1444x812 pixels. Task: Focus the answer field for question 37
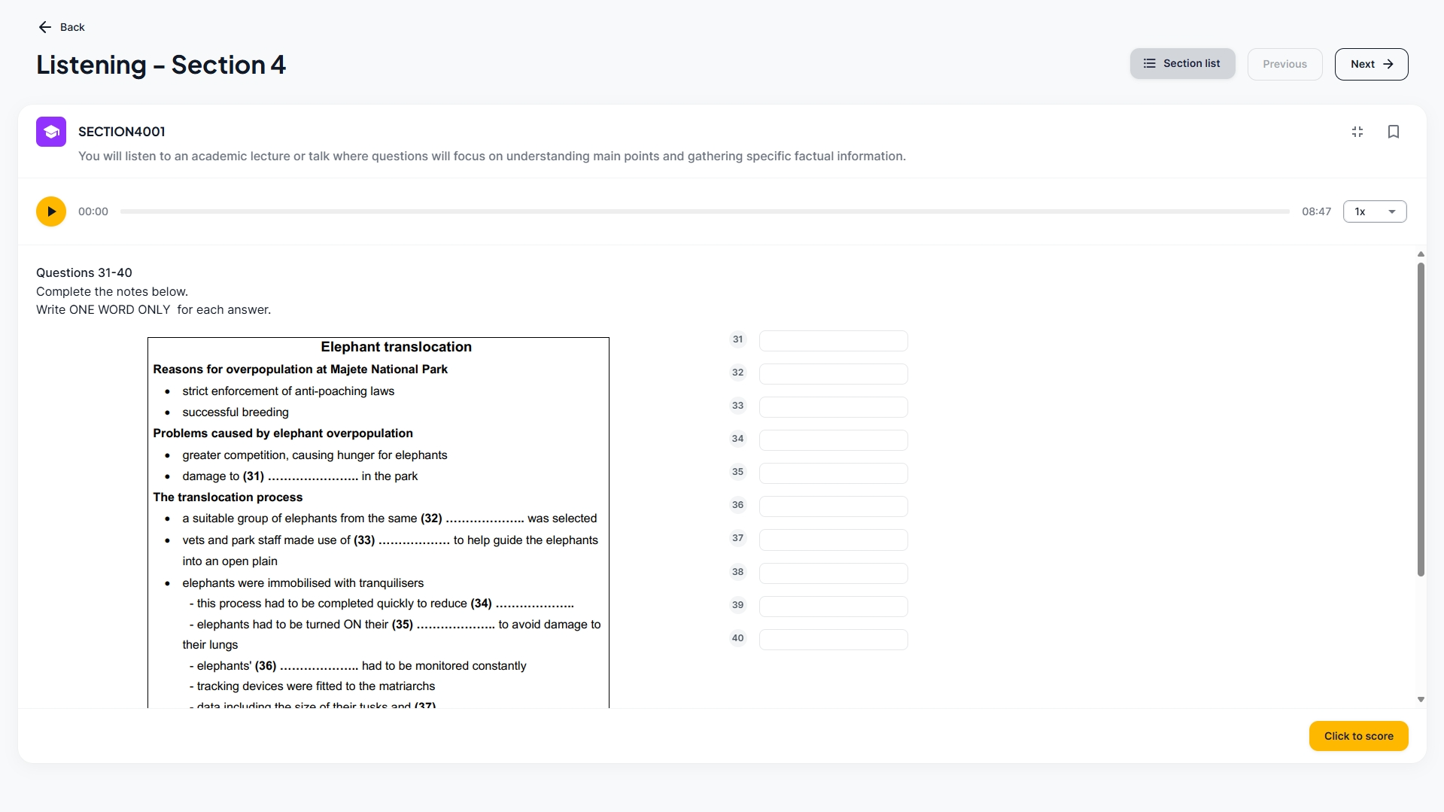click(833, 540)
